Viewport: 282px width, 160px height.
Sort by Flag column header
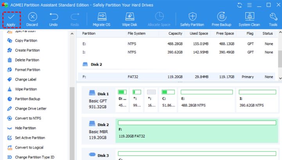pyautogui.click(x=250, y=33)
